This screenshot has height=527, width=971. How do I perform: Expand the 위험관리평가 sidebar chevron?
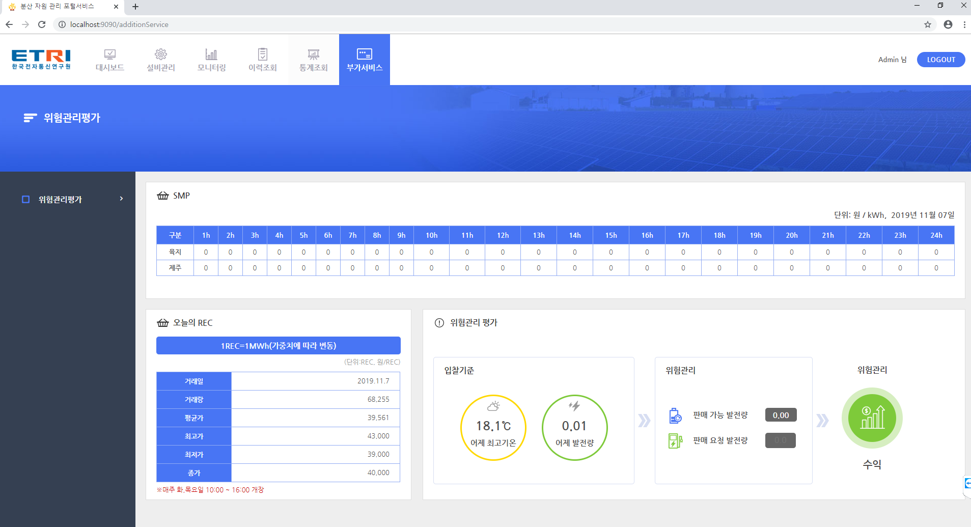(x=121, y=199)
